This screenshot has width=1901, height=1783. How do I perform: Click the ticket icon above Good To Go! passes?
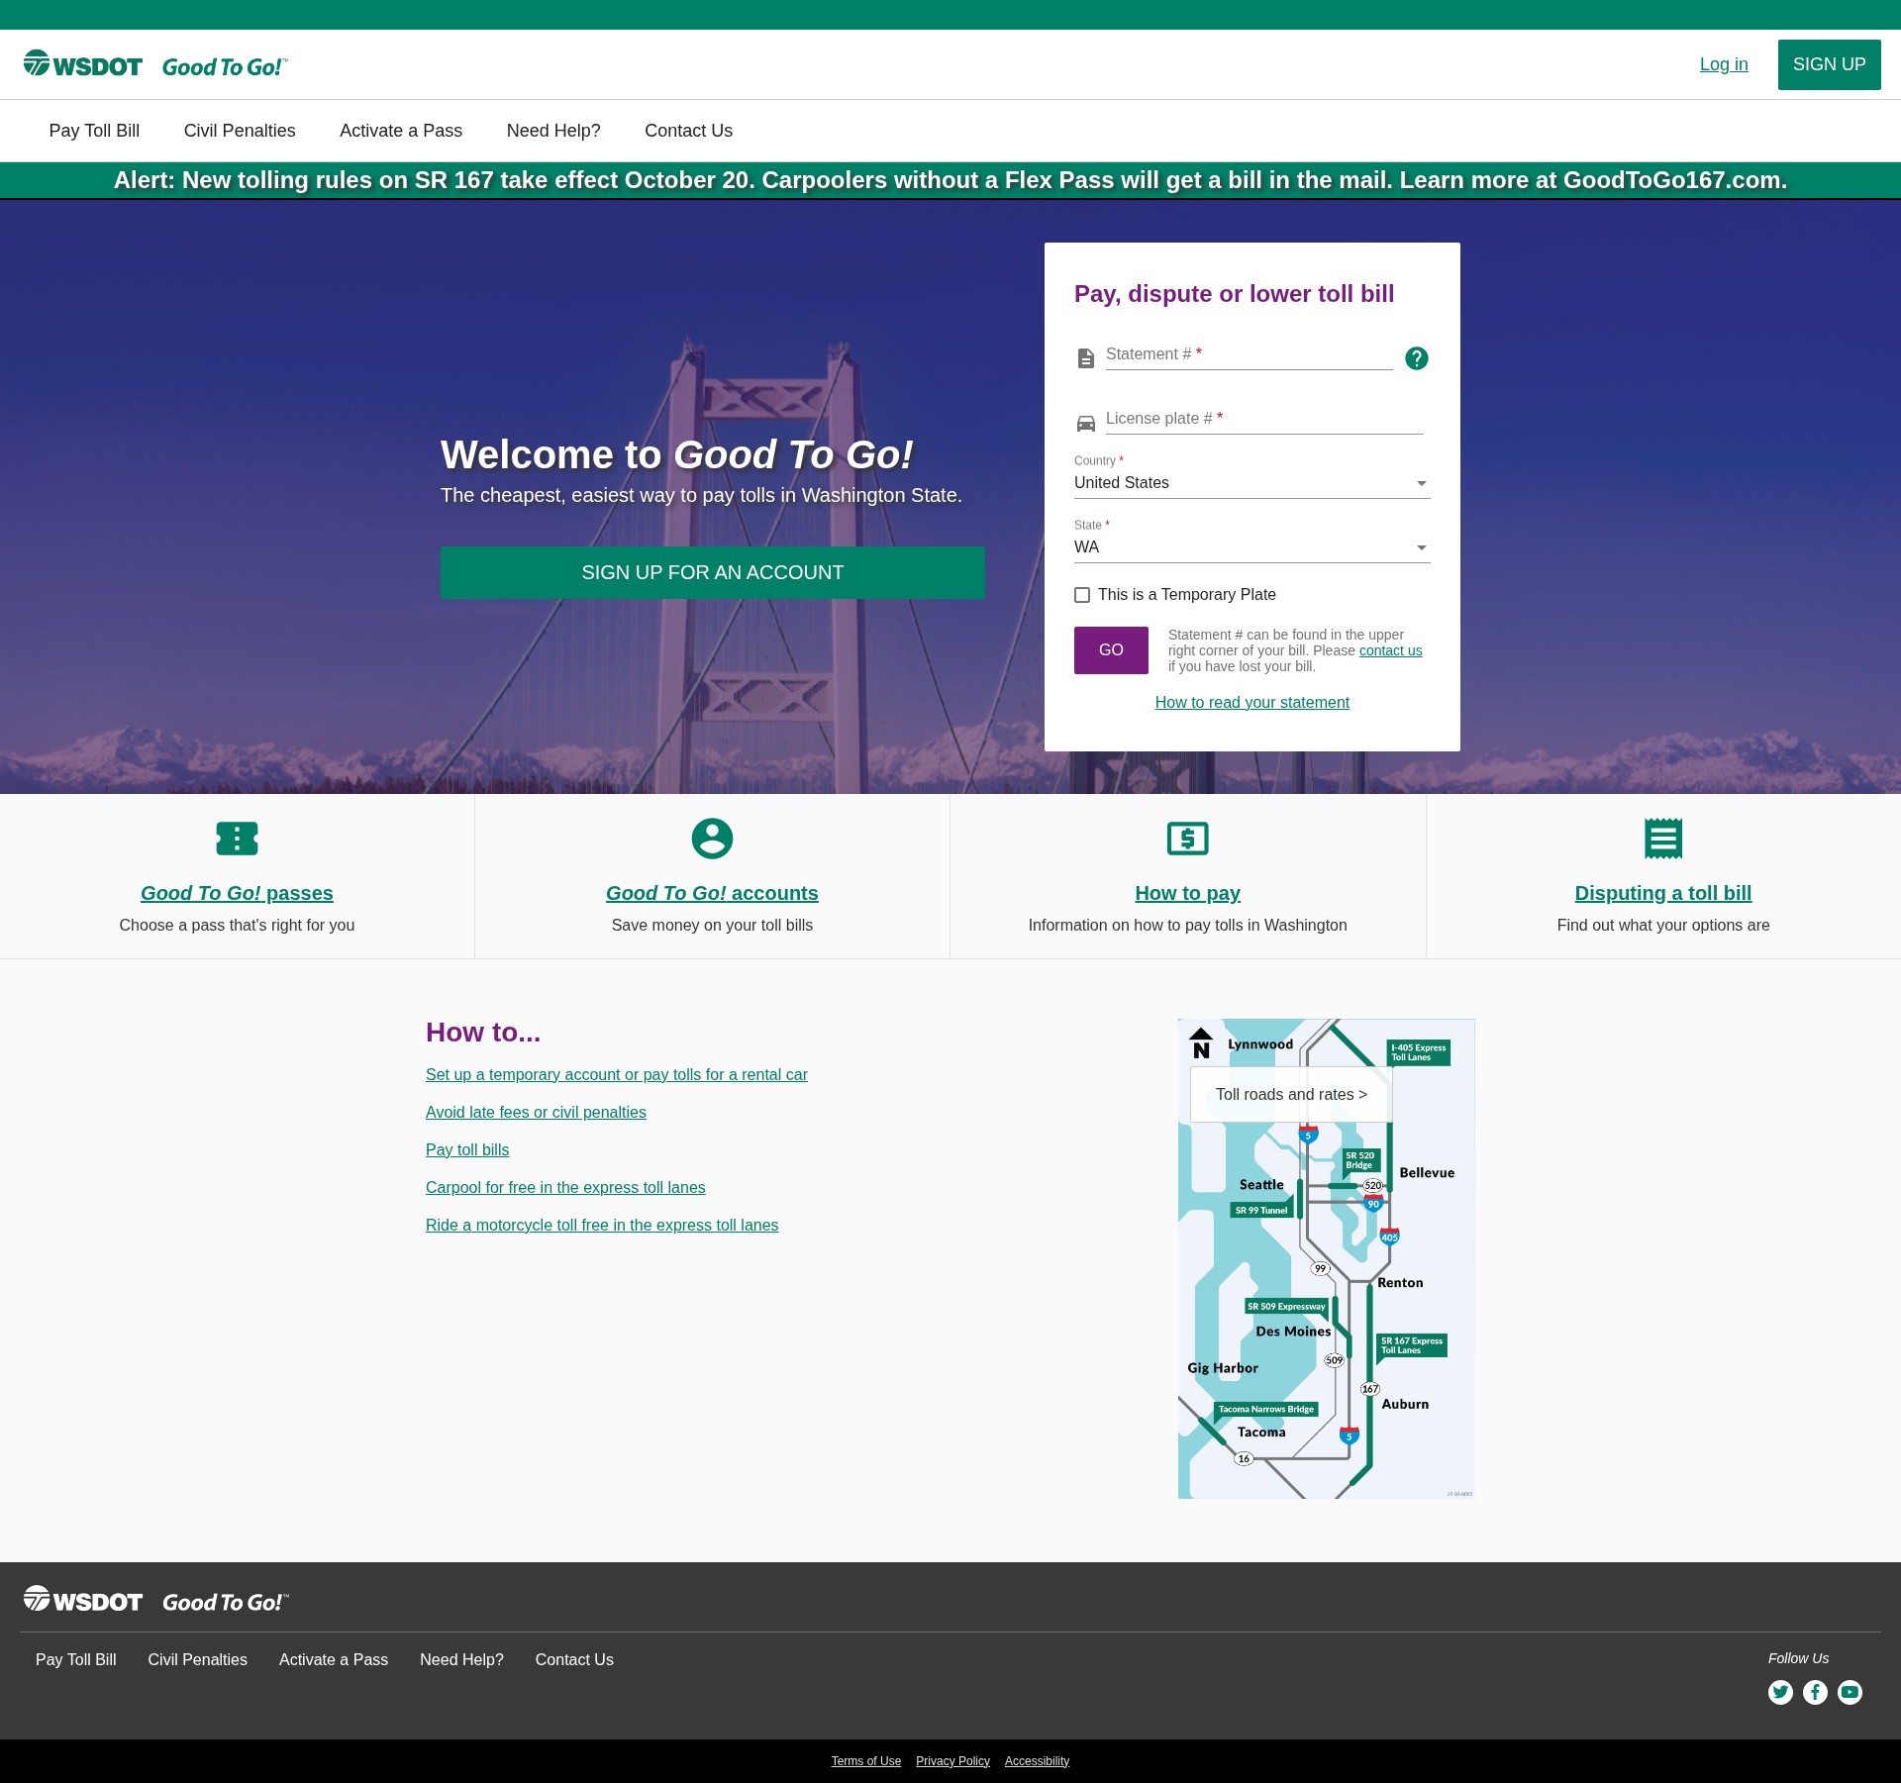click(x=237, y=839)
